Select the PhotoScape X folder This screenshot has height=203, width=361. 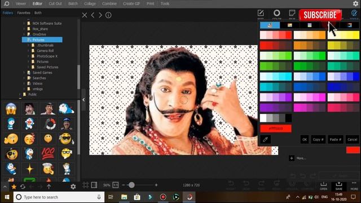pyautogui.click(x=47, y=56)
